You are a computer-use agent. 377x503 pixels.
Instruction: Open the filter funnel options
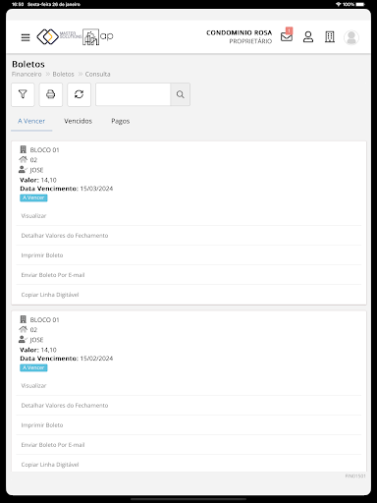click(x=23, y=94)
